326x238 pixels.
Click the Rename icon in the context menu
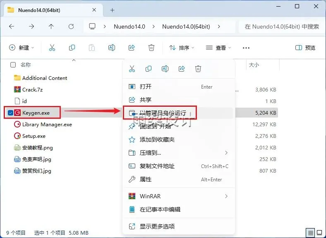(x=165, y=69)
